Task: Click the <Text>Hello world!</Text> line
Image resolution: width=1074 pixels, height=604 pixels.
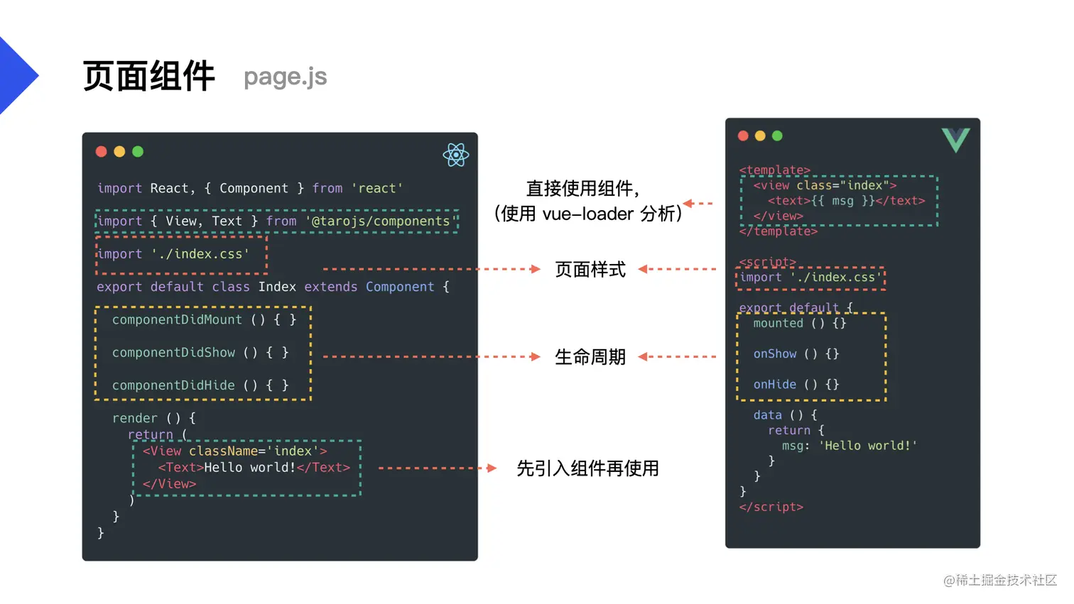Action: click(x=254, y=467)
